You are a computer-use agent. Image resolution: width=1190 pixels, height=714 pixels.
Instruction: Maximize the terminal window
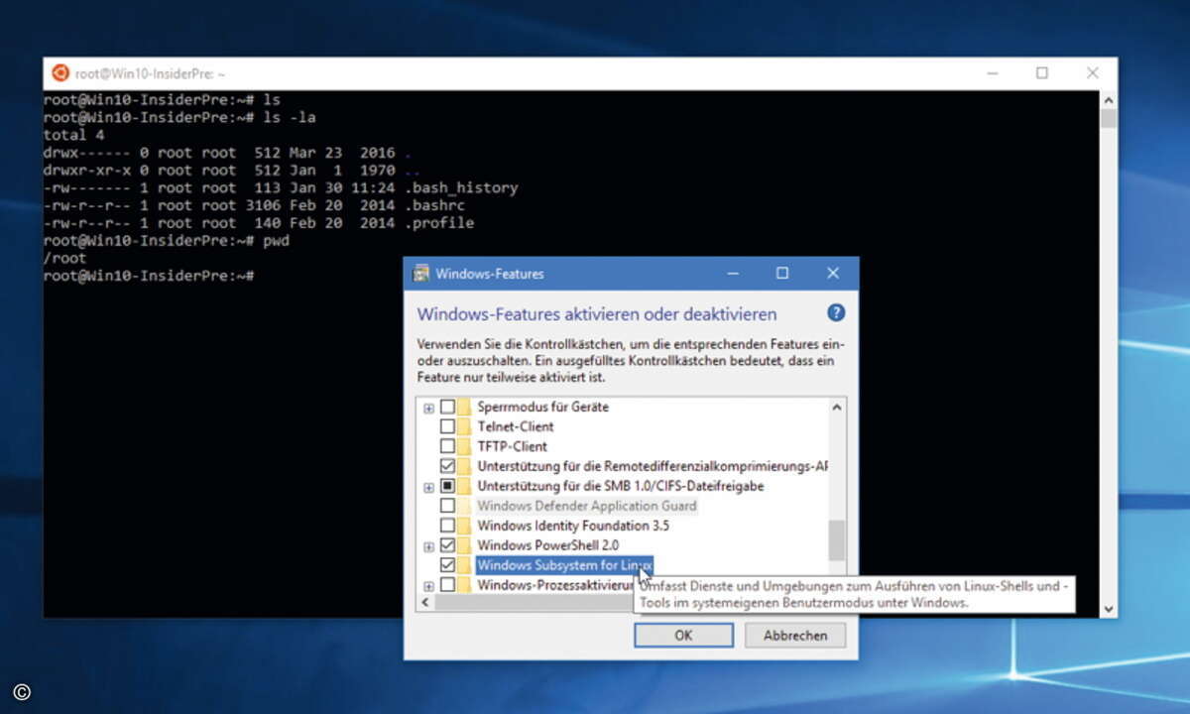pyautogui.click(x=1042, y=73)
